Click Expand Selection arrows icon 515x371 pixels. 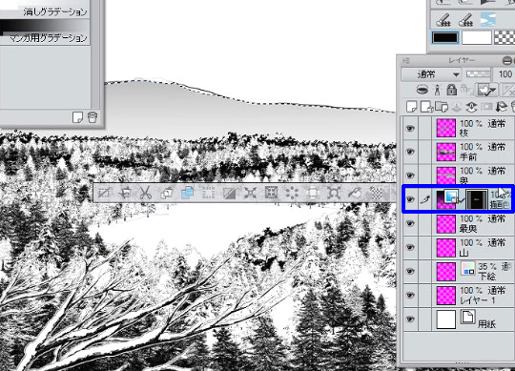click(x=250, y=193)
